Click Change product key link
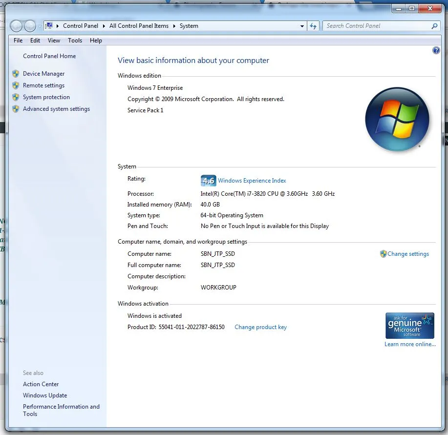 [260, 327]
